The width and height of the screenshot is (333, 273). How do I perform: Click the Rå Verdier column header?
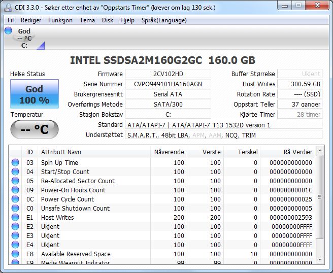pos(287,152)
